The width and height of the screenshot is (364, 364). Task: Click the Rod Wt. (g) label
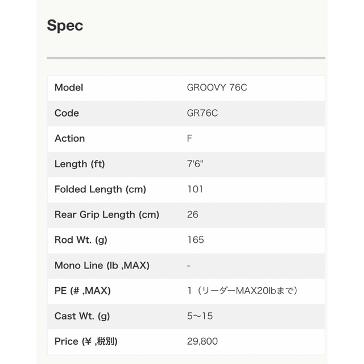click(x=81, y=240)
